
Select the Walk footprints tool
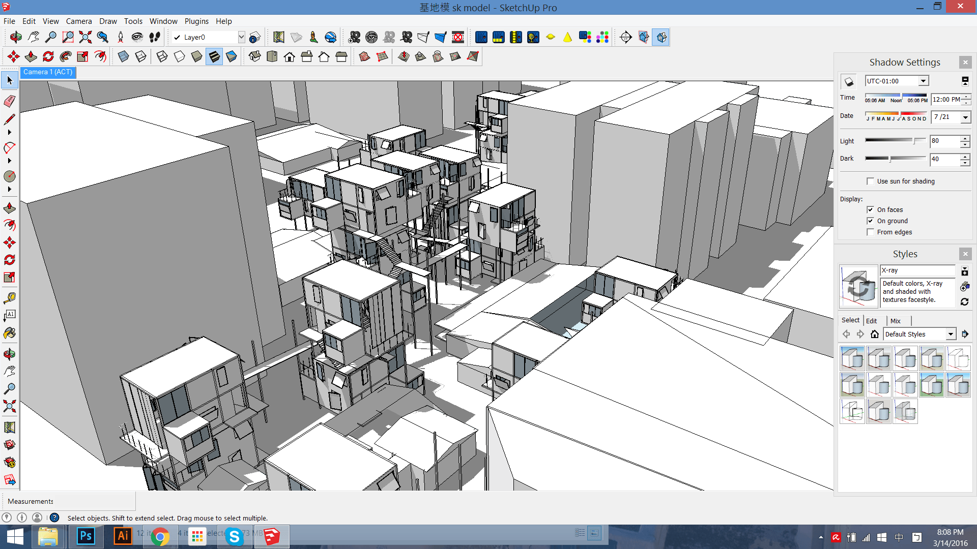pos(155,37)
